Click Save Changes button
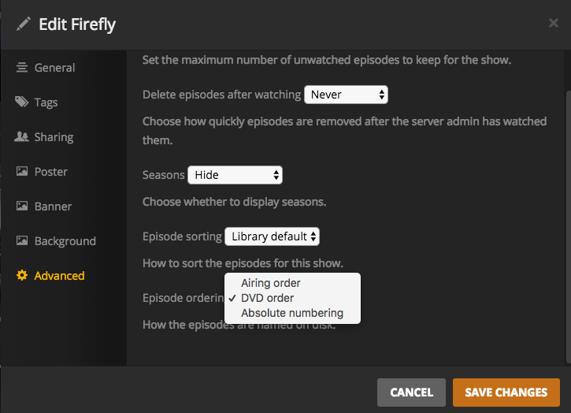This screenshot has width=571, height=413. coord(506,392)
